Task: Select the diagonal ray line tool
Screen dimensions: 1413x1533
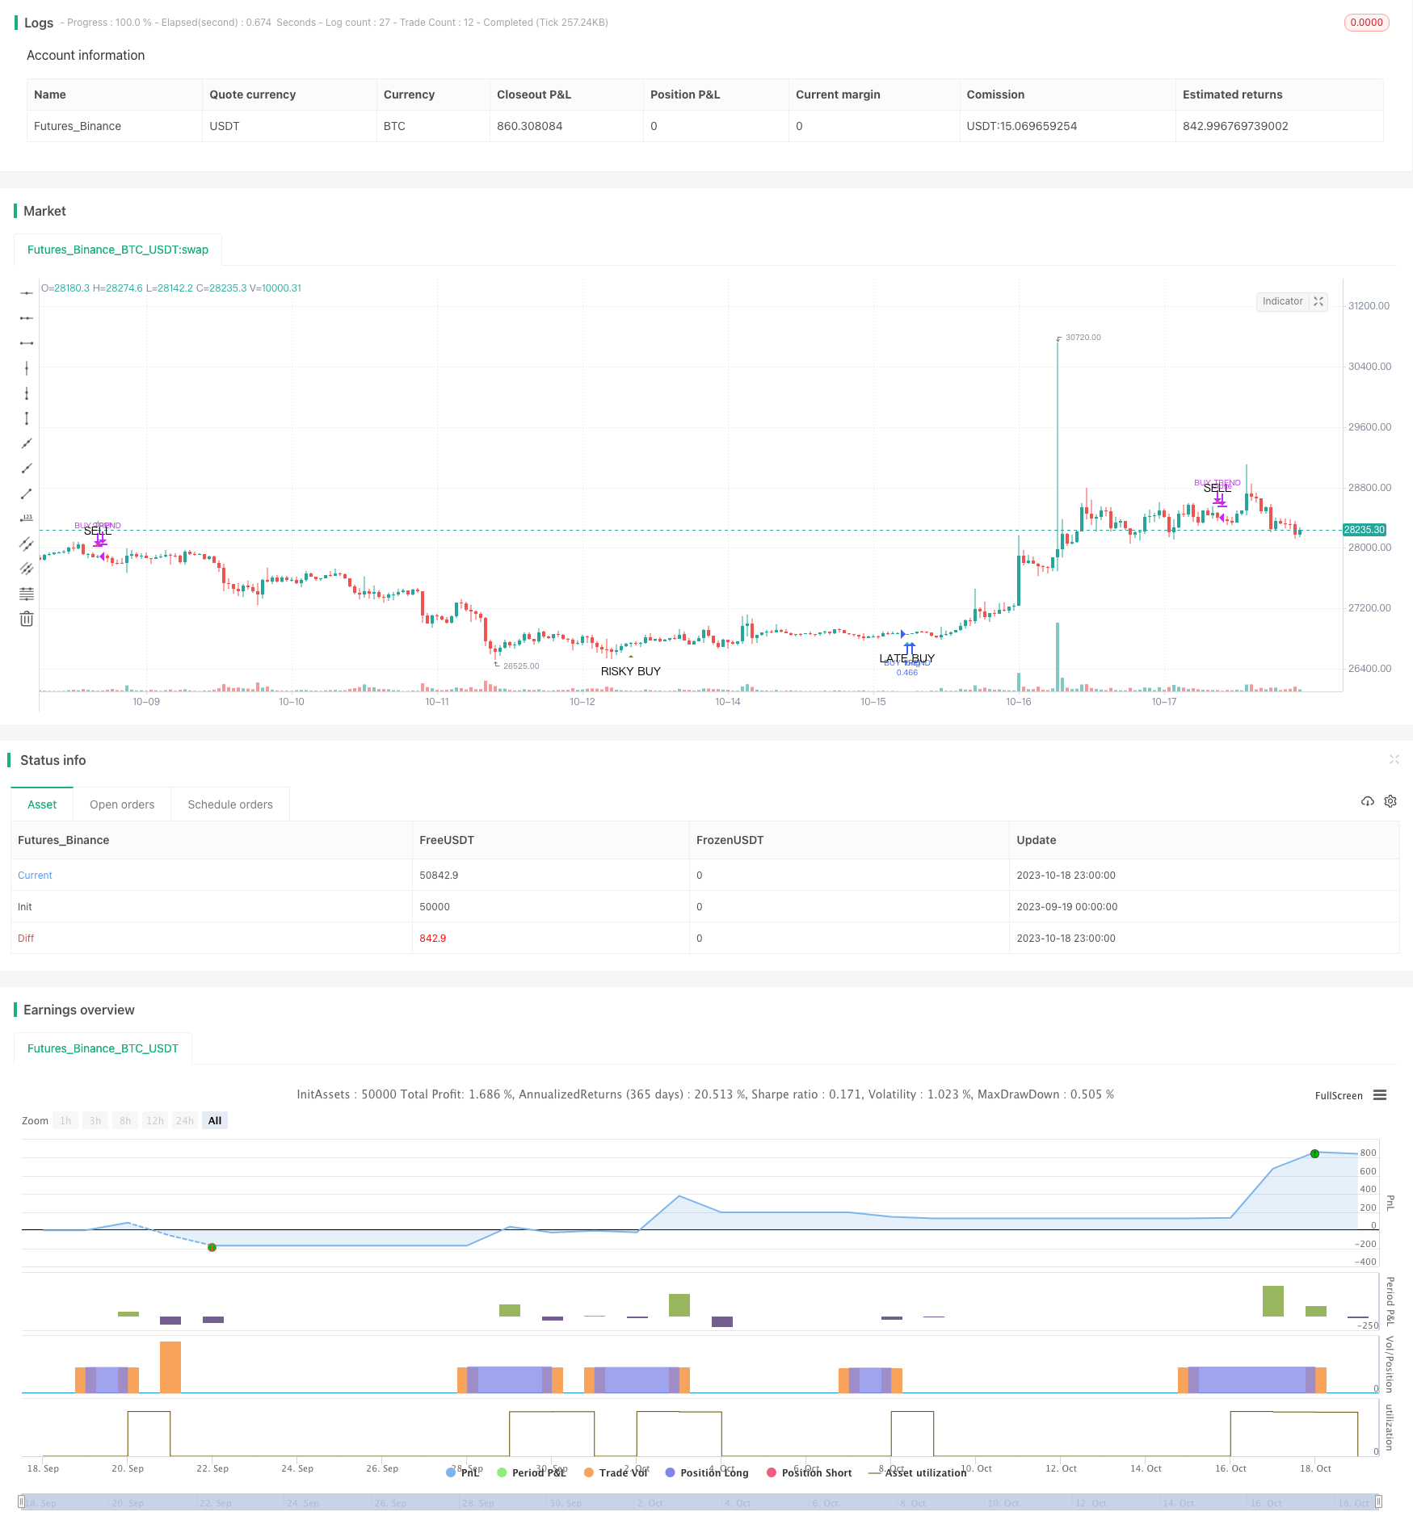Action: [x=27, y=468]
